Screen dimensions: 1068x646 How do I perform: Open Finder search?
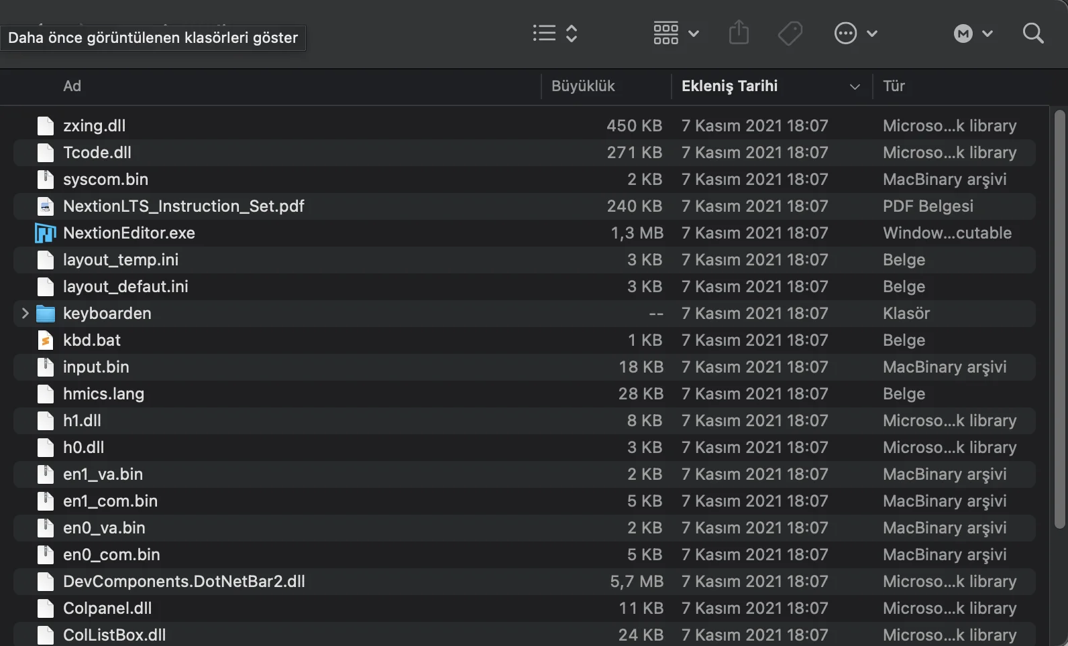[1033, 33]
